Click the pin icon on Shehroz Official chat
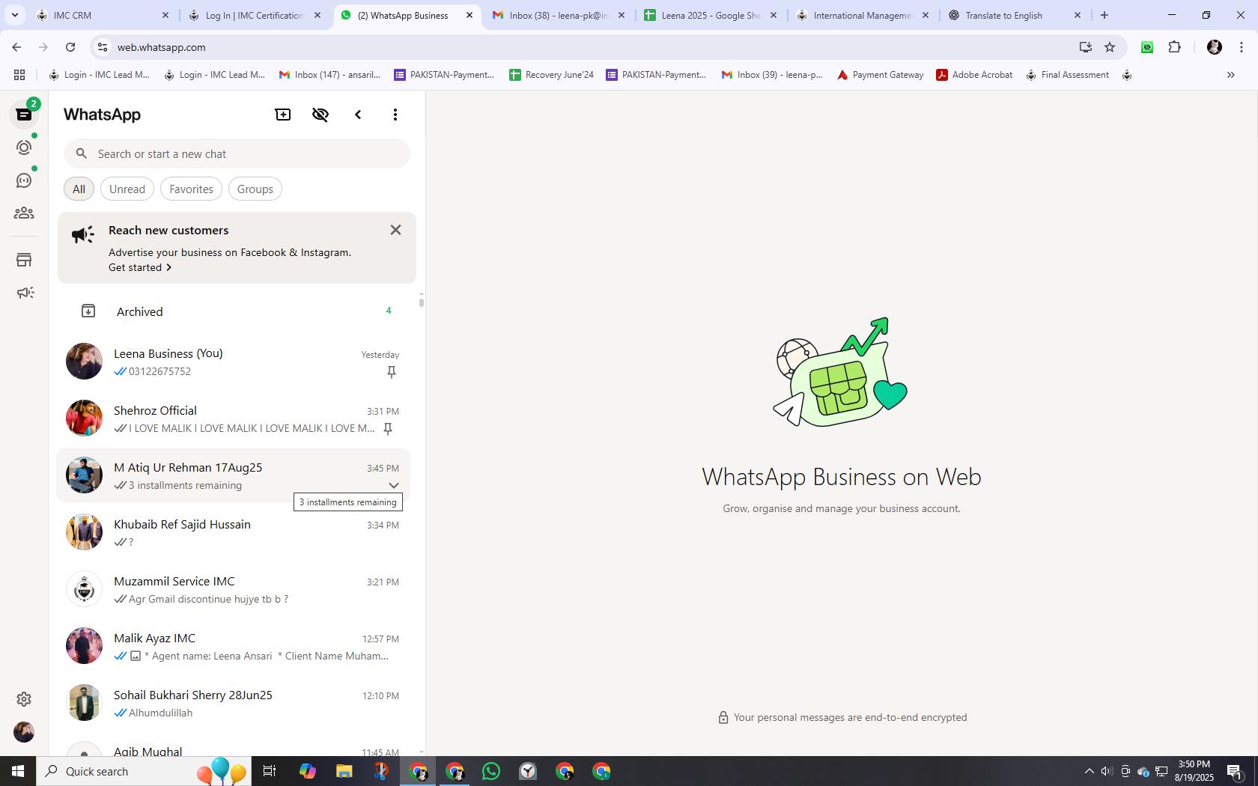This screenshot has height=786, width=1258. click(388, 429)
